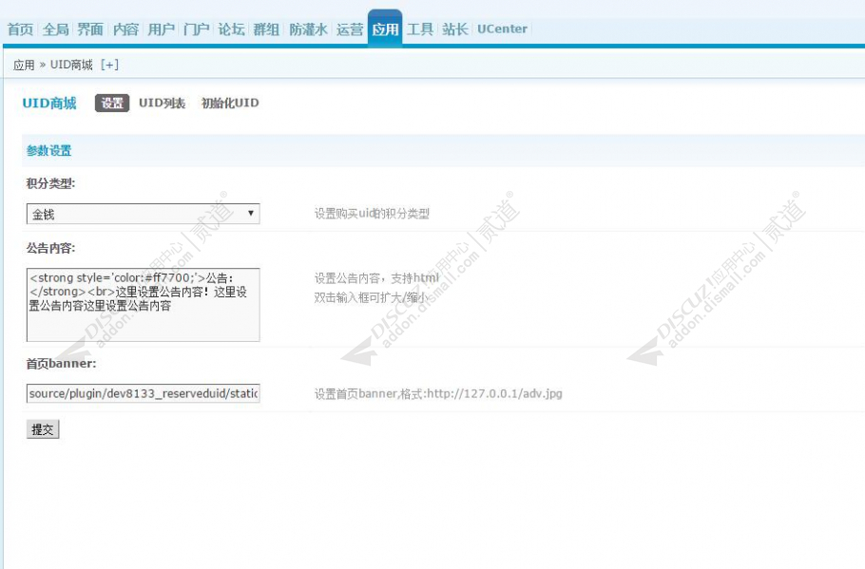
Task: Go to the 用户 tab
Action: (x=161, y=29)
